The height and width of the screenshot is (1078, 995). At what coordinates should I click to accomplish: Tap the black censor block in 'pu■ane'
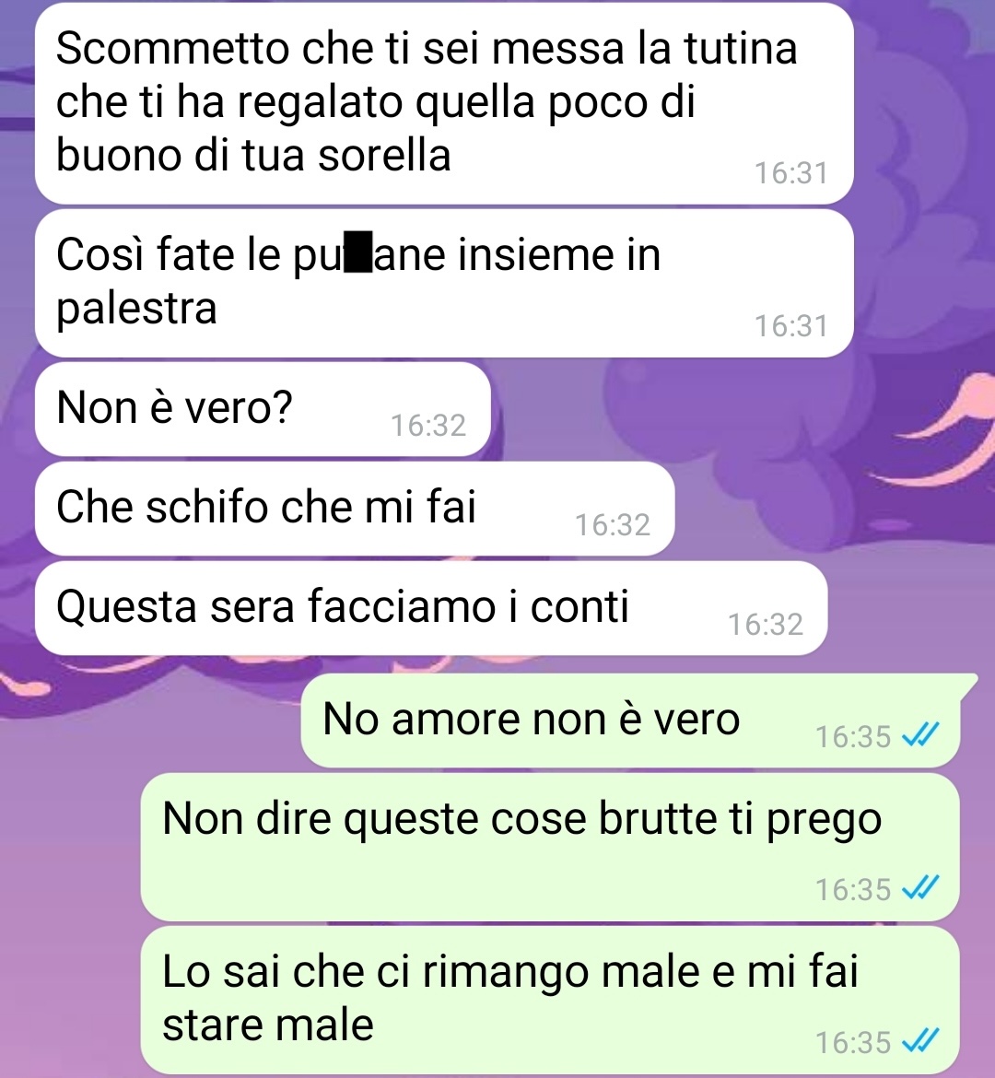[x=357, y=253]
